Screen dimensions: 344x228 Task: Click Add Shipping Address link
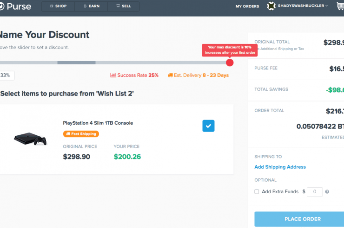[x=280, y=167]
